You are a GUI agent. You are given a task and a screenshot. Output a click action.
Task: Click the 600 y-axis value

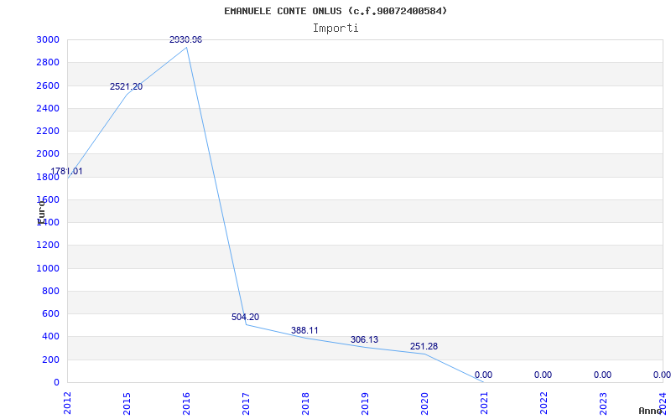pos(50,313)
